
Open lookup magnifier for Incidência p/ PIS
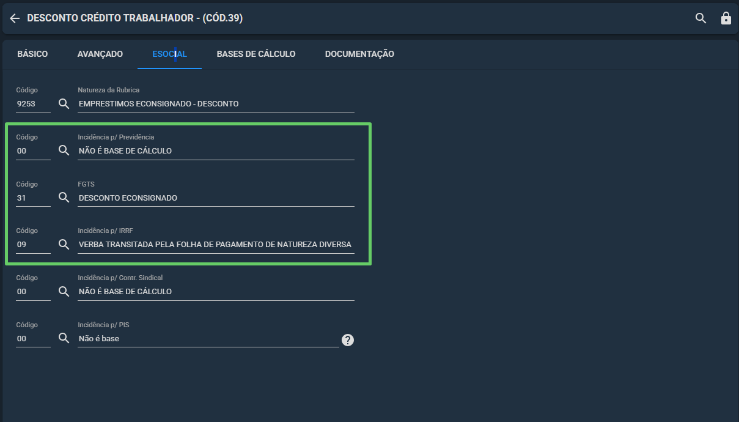(x=64, y=338)
